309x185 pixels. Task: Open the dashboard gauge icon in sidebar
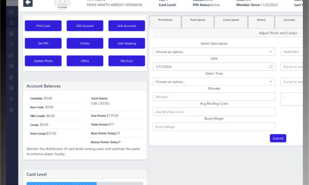[x=11, y=12]
